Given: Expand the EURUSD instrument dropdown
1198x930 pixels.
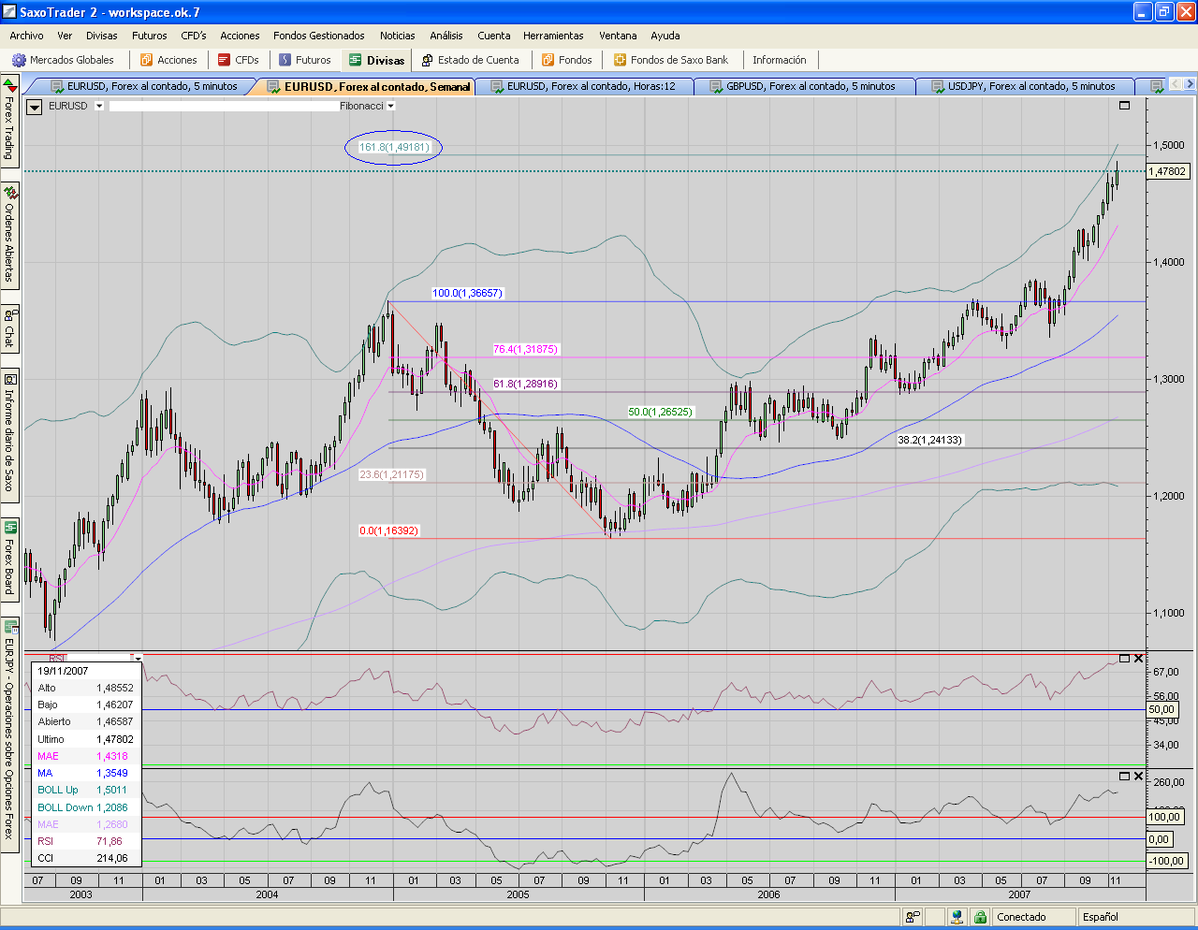Looking at the screenshot, I should [x=99, y=106].
